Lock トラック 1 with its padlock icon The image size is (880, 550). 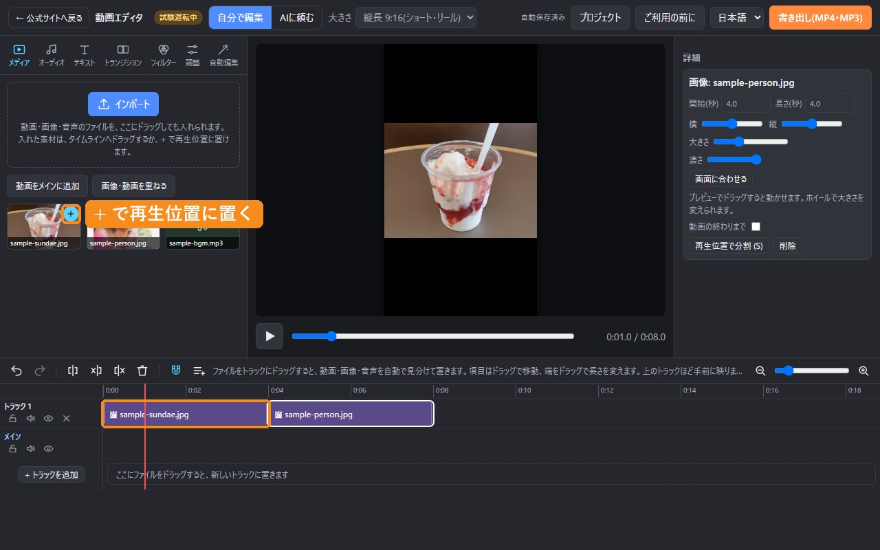click(12, 418)
